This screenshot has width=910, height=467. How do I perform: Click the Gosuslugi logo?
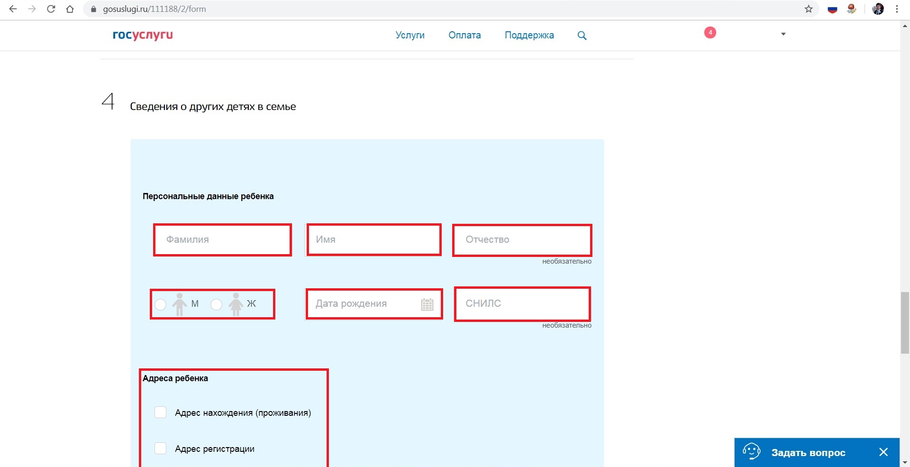[143, 35]
